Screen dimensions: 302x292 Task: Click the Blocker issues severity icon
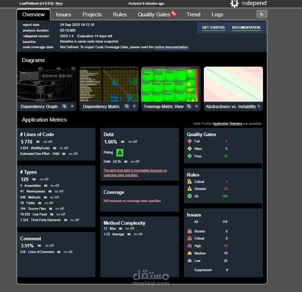tap(190, 231)
